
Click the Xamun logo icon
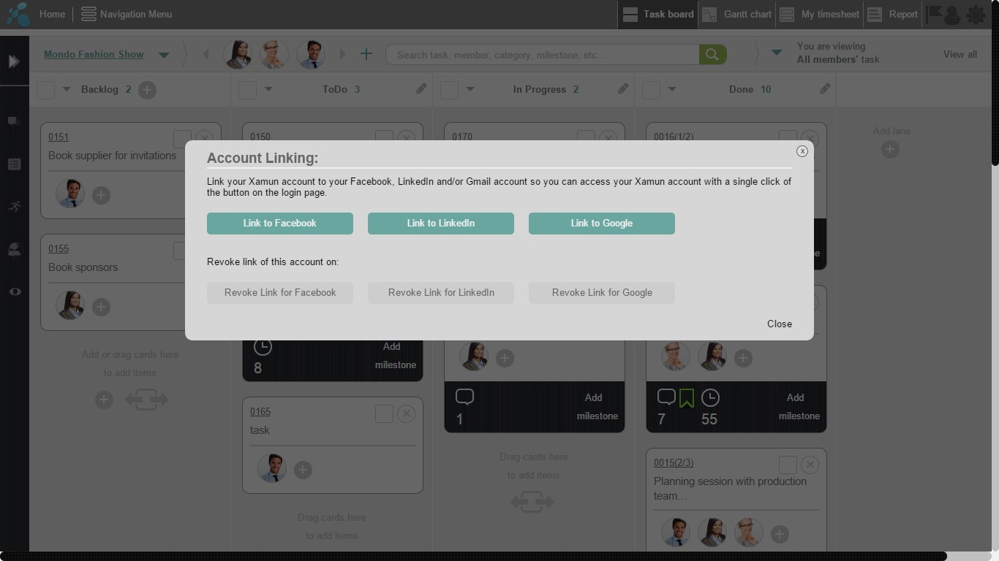tap(18, 14)
